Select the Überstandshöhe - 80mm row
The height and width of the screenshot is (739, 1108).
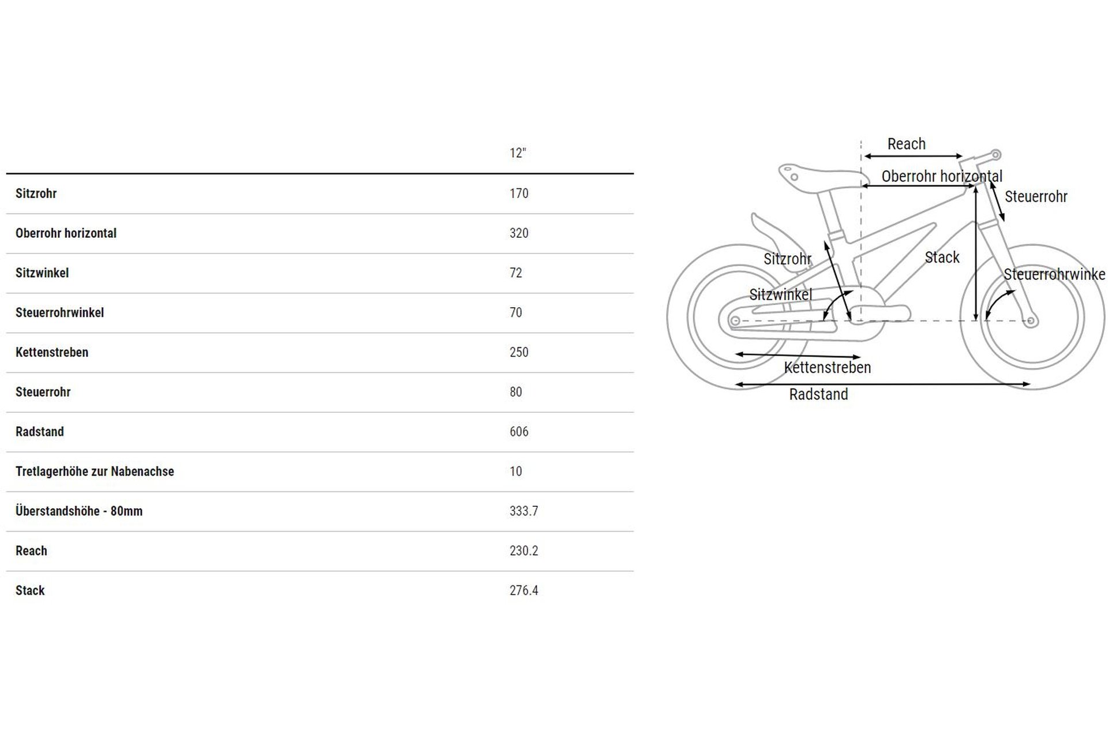pos(320,512)
